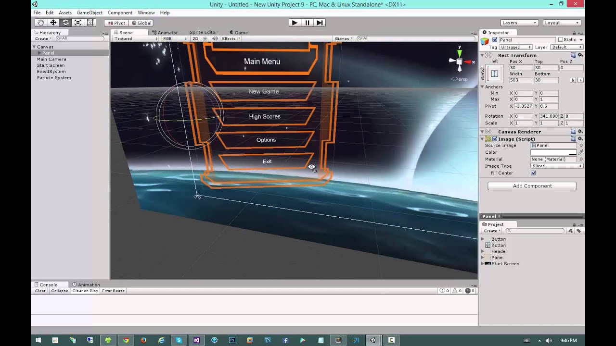Open the Tag dropdown showing Untagged
The height and width of the screenshot is (346, 616).
point(515,47)
